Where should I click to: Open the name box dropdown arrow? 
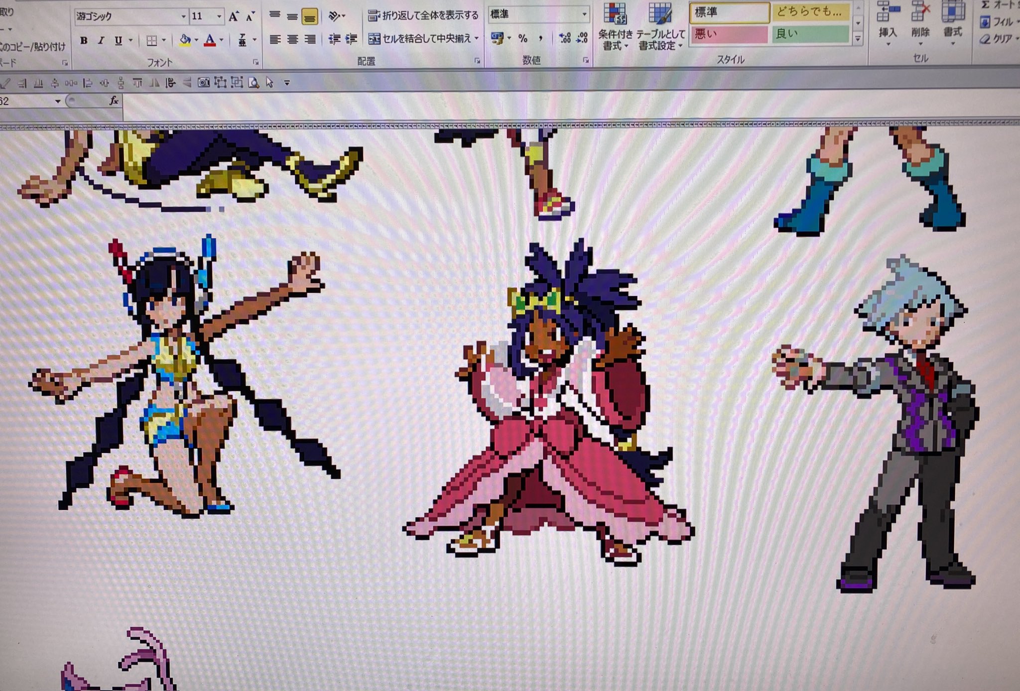[x=58, y=102]
